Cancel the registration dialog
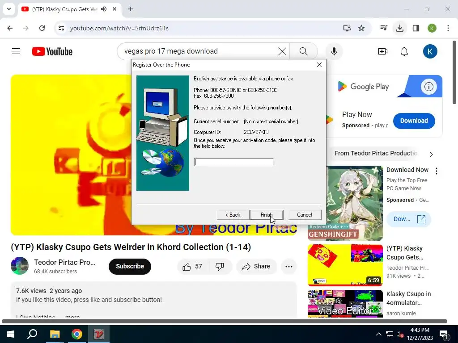The image size is (458, 343). (304, 215)
